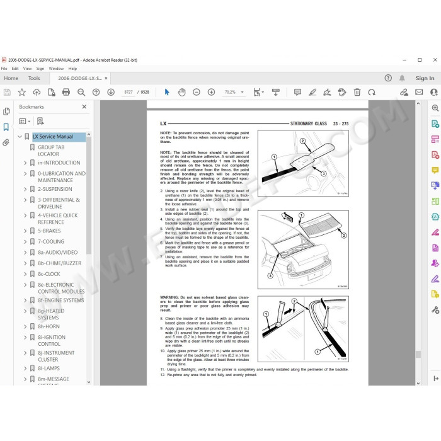The image size is (441, 441).
Task: Select the Highlight text pen icon
Action: (x=312, y=92)
